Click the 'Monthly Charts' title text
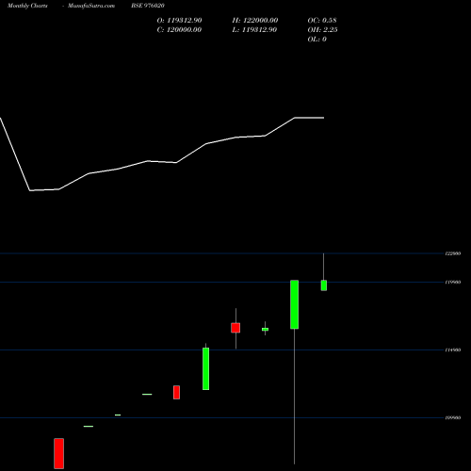471x471 pixels. 27,6
